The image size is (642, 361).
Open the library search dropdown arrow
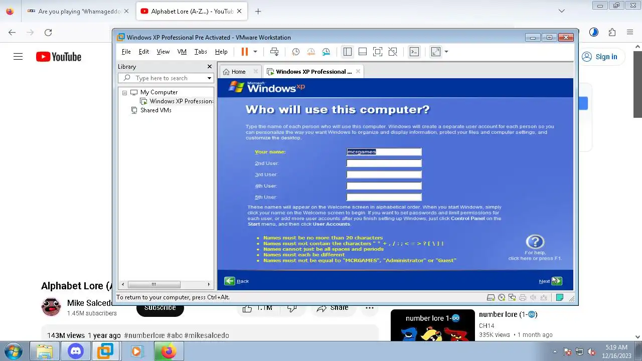coord(209,78)
